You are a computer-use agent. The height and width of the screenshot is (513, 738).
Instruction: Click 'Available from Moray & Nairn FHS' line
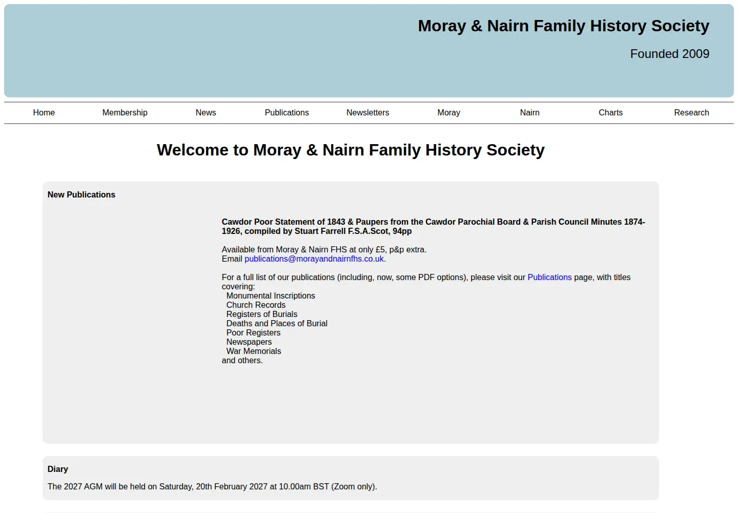point(324,250)
